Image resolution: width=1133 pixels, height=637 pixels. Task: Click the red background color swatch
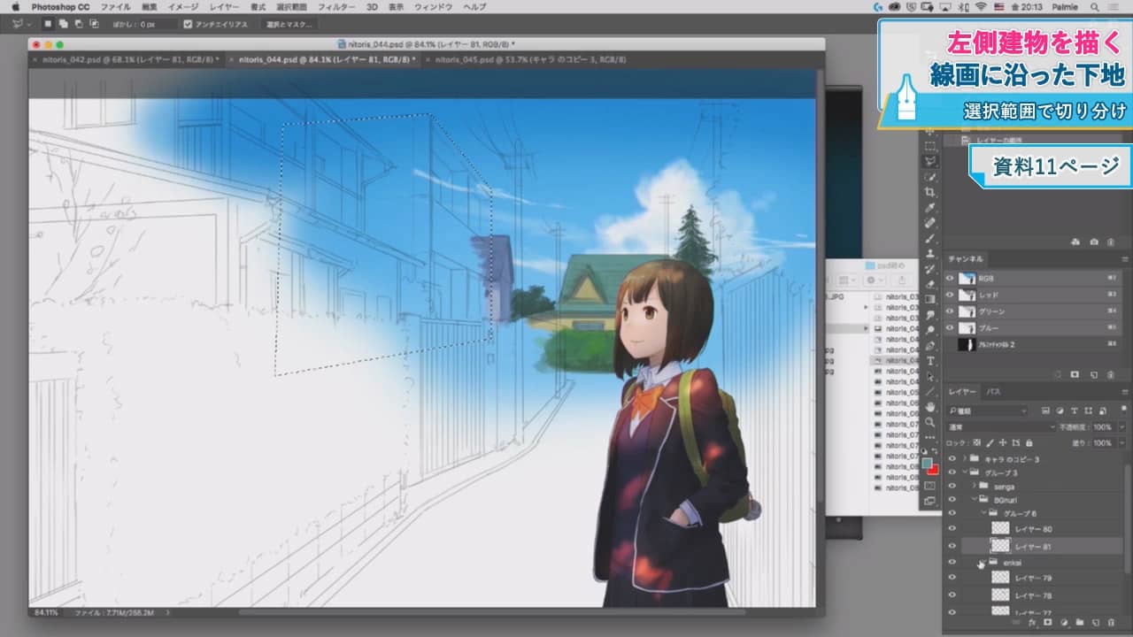933,469
